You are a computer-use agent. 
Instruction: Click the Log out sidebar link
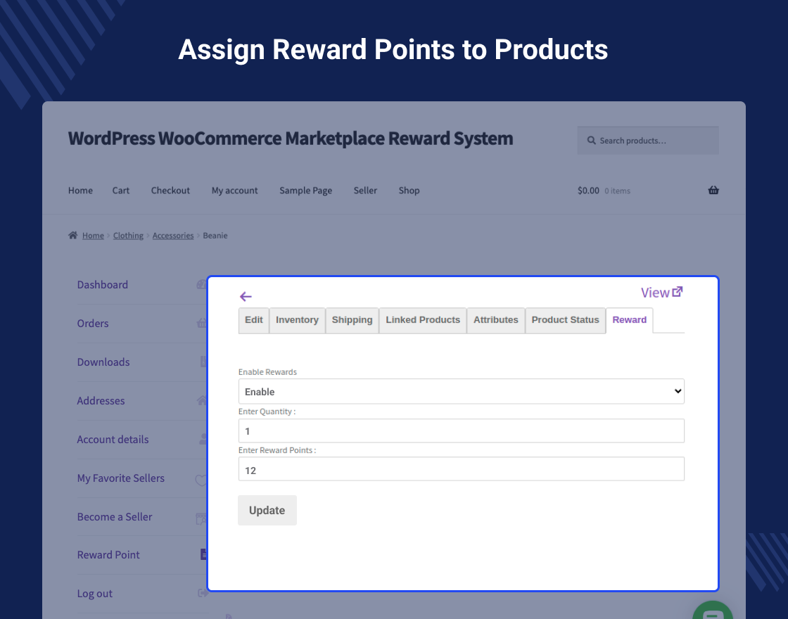pos(95,594)
